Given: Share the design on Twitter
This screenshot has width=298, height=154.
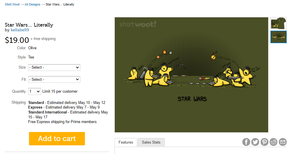Looking at the screenshot, I should point(255,142).
